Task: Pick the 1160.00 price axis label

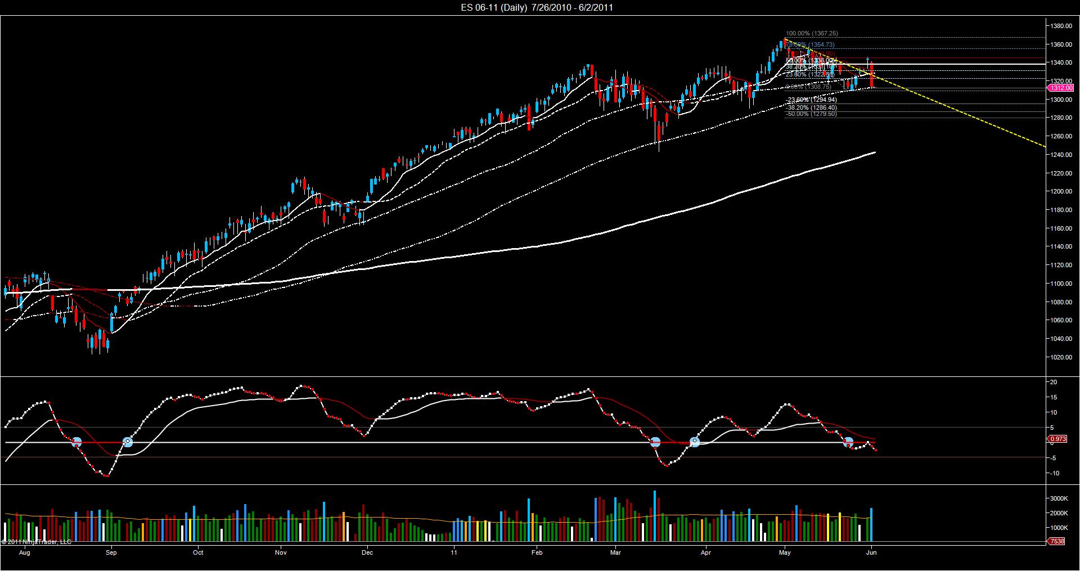Action: coord(1060,228)
